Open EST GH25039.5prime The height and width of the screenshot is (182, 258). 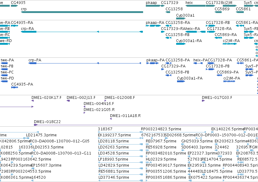(x=183, y=144)
